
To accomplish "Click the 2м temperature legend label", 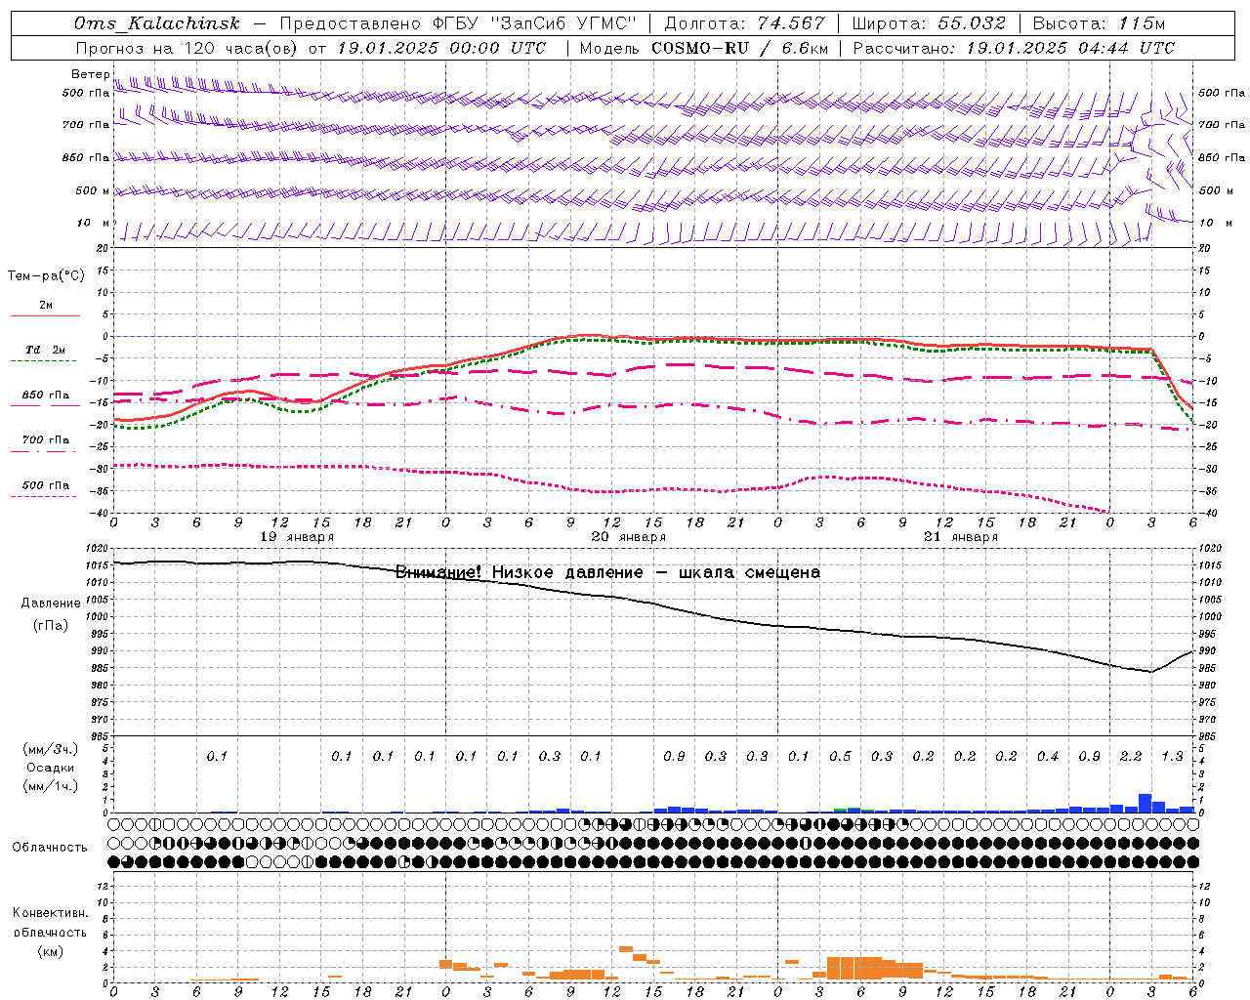I will point(46,305).
